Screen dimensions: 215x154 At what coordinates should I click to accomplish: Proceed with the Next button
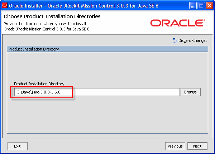(x=197, y=146)
